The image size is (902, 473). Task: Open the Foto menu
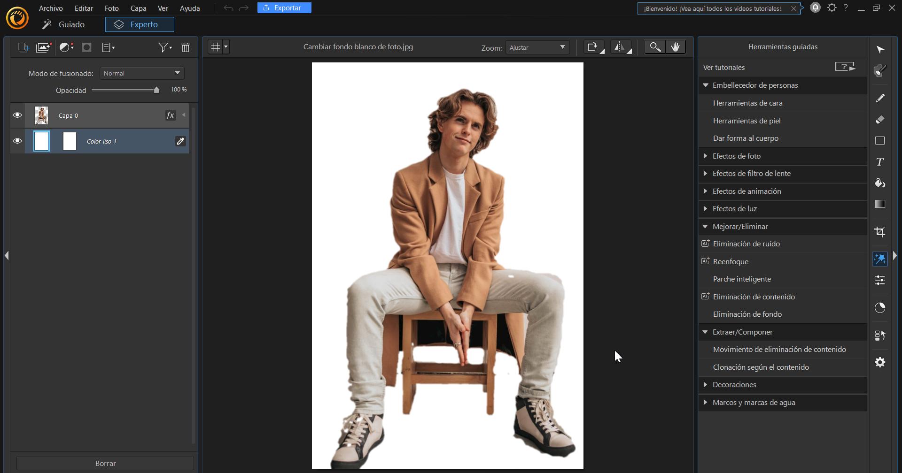pos(112,8)
